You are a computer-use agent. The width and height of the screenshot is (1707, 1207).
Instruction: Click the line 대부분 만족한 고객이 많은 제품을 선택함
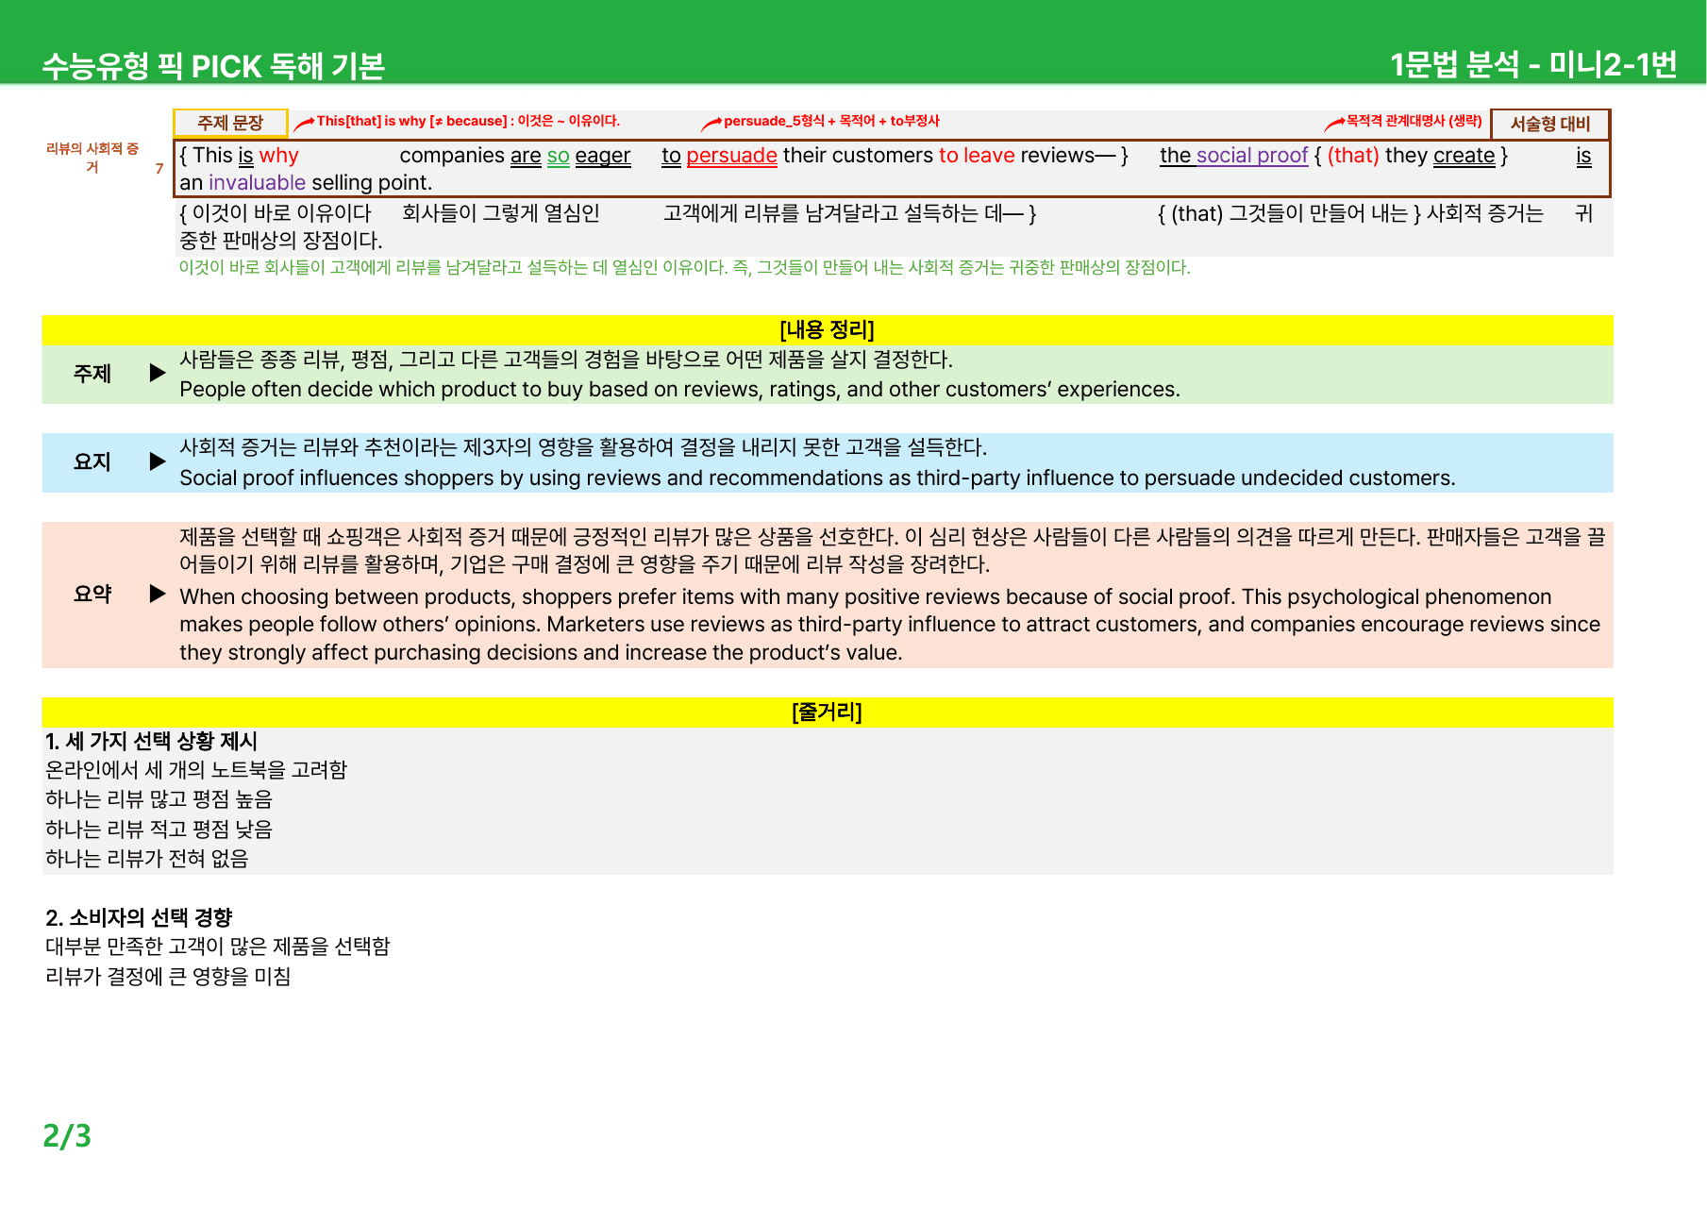pyautogui.click(x=218, y=947)
